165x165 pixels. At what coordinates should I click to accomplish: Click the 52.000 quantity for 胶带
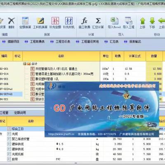pos(117,159)
